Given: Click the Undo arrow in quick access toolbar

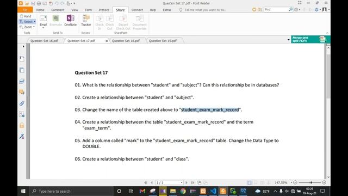Looking at the screenshot, I should pyautogui.click(x=57, y=3).
